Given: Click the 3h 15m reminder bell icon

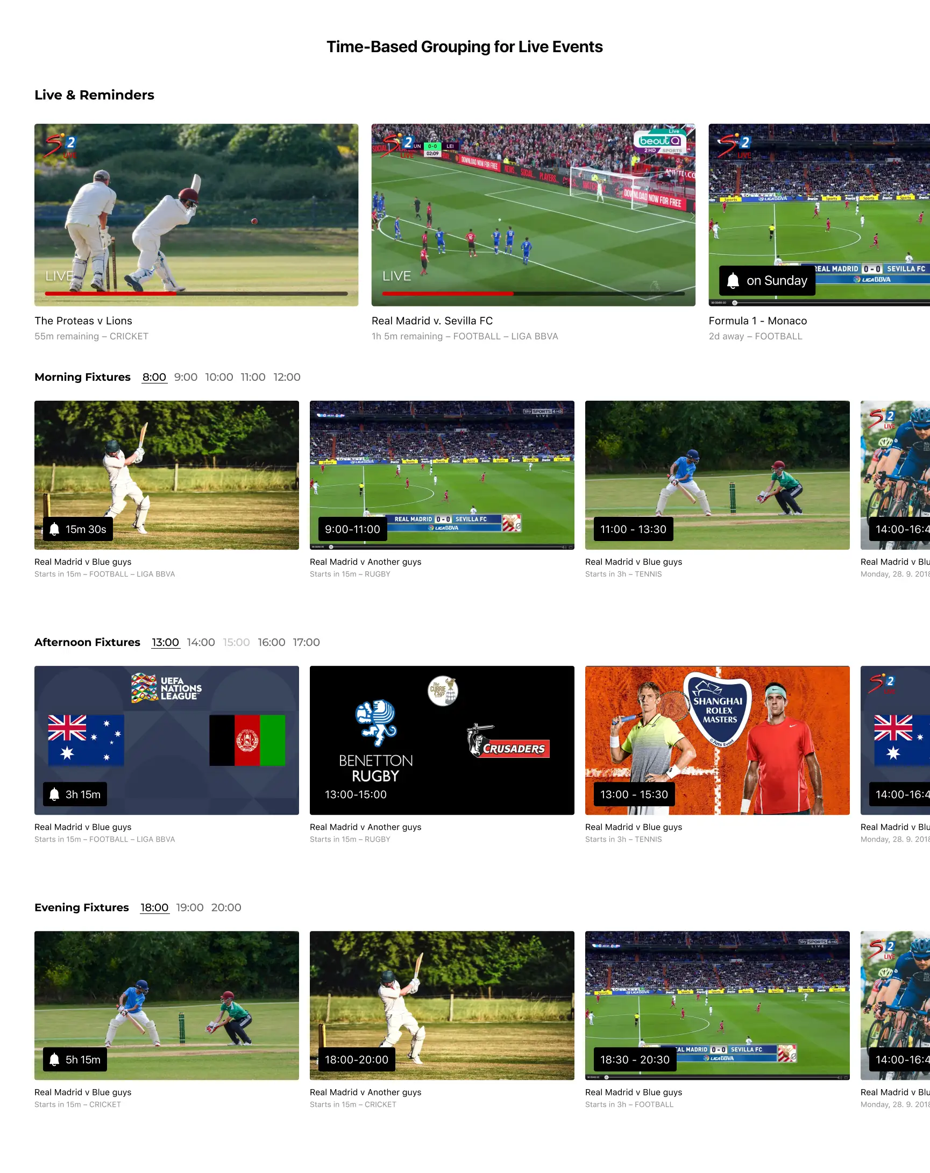Looking at the screenshot, I should [x=54, y=794].
